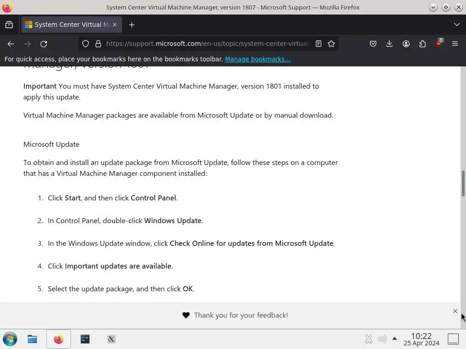Open the Firefox hamburger application menu
The width and height of the screenshot is (466, 349).
[455, 44]
